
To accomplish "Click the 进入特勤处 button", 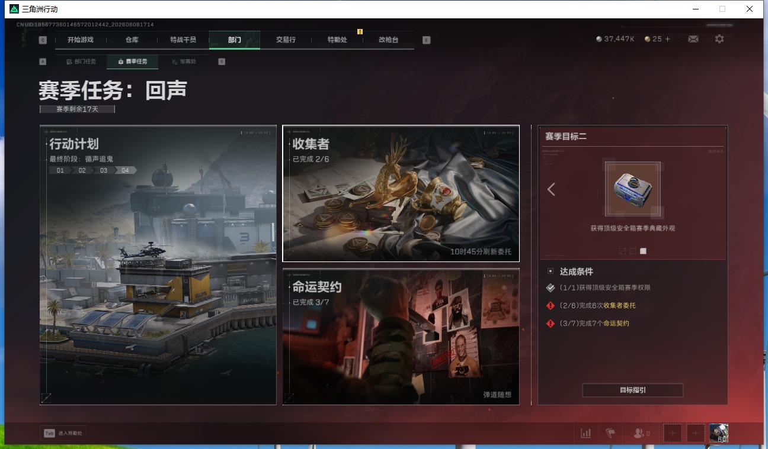I will coord(63,433).
